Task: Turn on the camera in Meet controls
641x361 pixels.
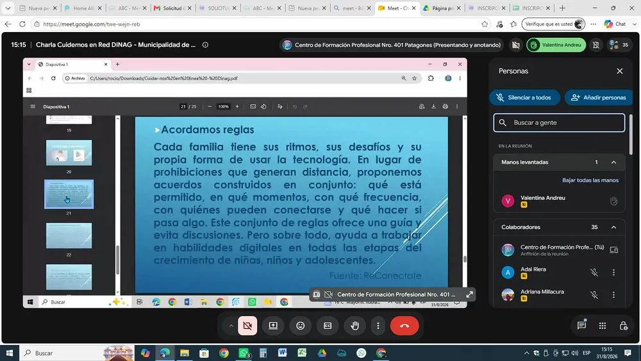Action: click(x=247, y=326)
